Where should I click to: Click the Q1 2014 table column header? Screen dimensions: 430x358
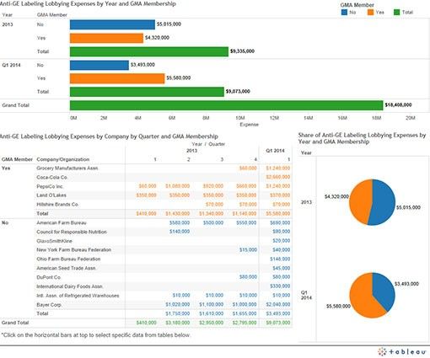[x=275, y=151]
